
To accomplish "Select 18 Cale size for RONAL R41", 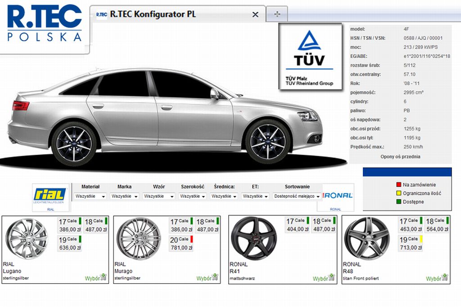I will point(323,225).
